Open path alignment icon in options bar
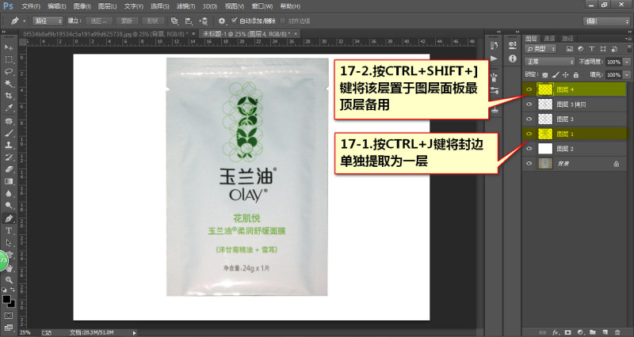 pyautogui.click(x=189, y=21)
